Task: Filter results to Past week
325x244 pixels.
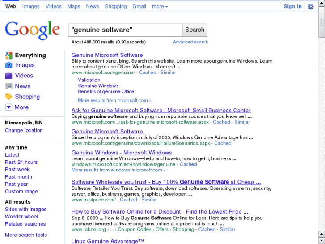Action: [x=17, y=169]
